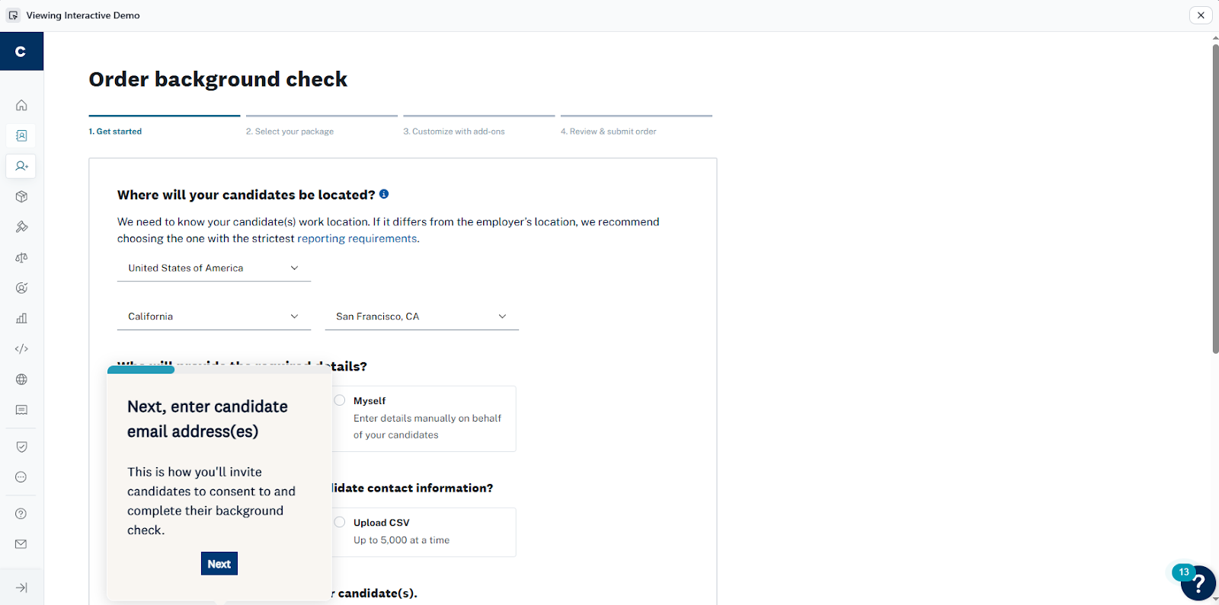The height and width of the screenshot is (605, 1219).
Task: Click the page vertical scrollbar
Action: click(x=1215, y=198)
